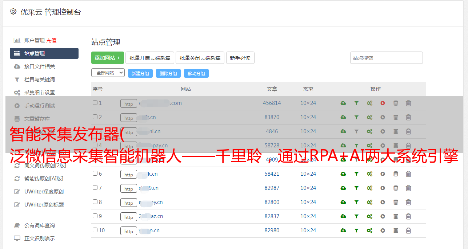Click the cloud collection icon in row 7
Image resolution: width=468 pixels, height=249 pixels.
[343, 188]
